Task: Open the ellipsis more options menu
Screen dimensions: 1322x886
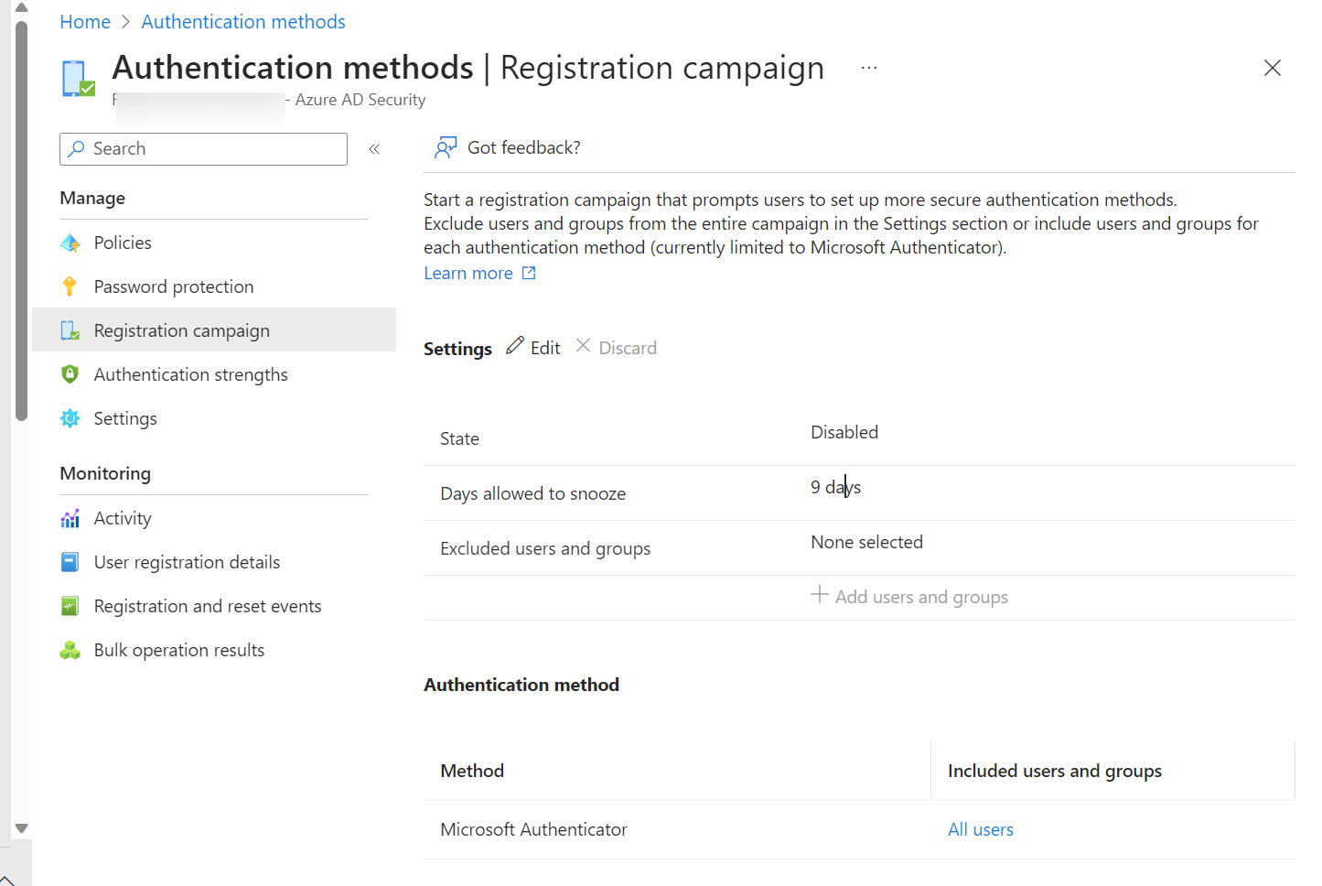Action: (868, 68)
